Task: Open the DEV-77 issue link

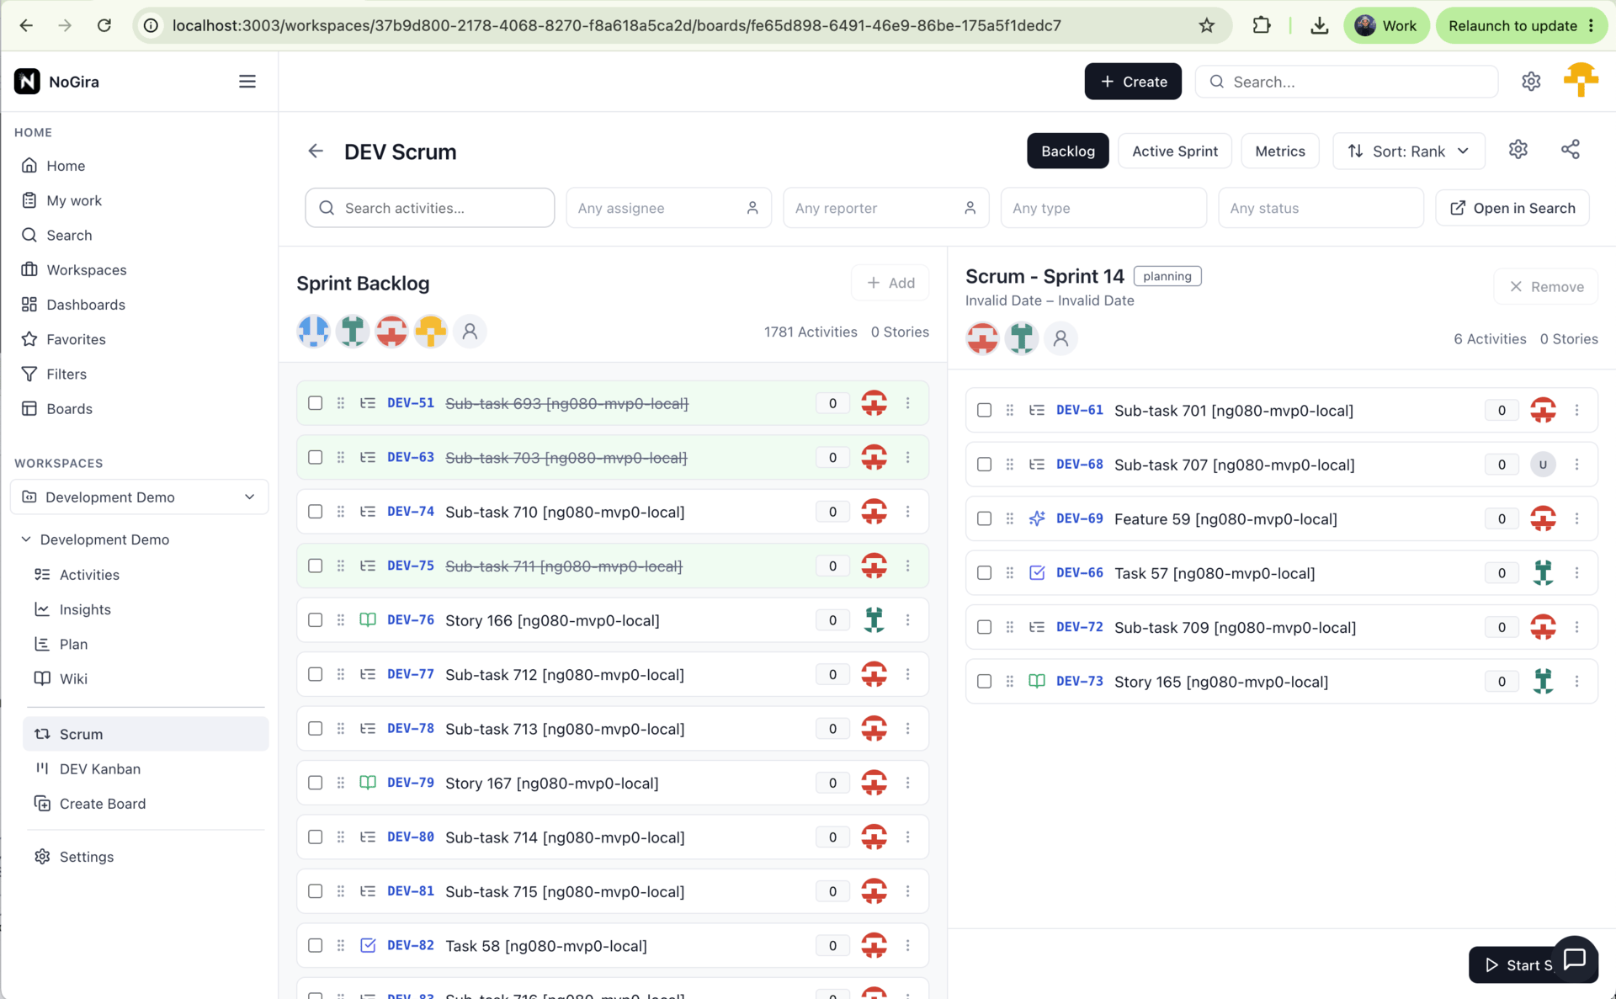Action: [x=410, y=674]
